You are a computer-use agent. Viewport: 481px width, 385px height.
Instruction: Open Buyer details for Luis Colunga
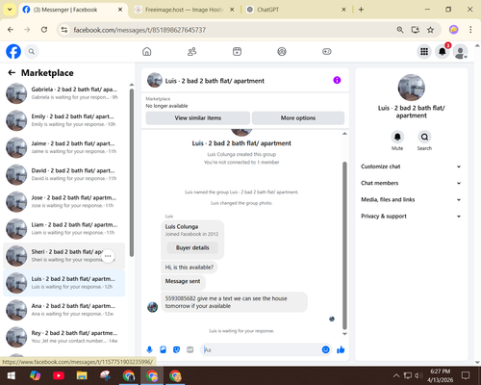(x=192, y=247)
